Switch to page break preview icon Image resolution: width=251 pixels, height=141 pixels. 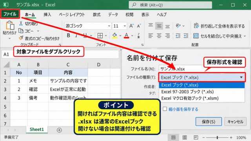[x=196, y=137]
